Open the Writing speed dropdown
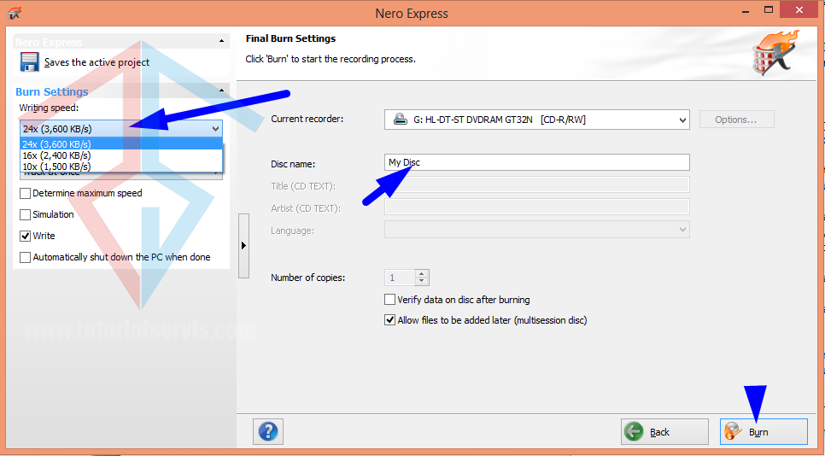825x456 pixels. point(121,129)
